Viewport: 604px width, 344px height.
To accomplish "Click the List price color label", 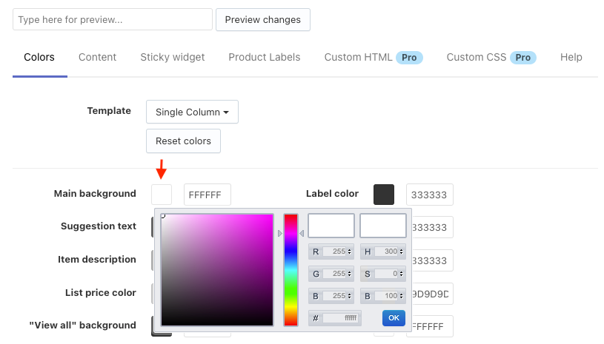I will (101, 293).
